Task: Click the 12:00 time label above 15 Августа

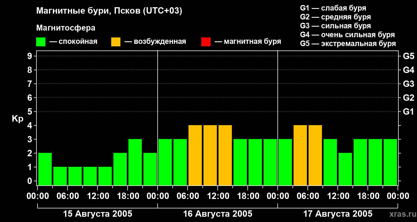Action: point(98,196)
